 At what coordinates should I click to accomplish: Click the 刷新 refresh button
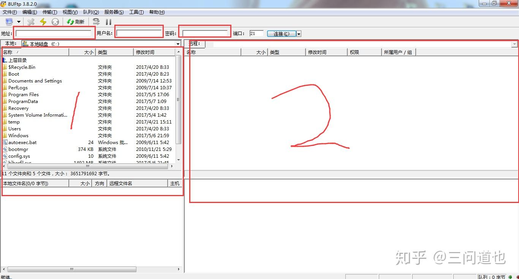(x=75, y=22)
